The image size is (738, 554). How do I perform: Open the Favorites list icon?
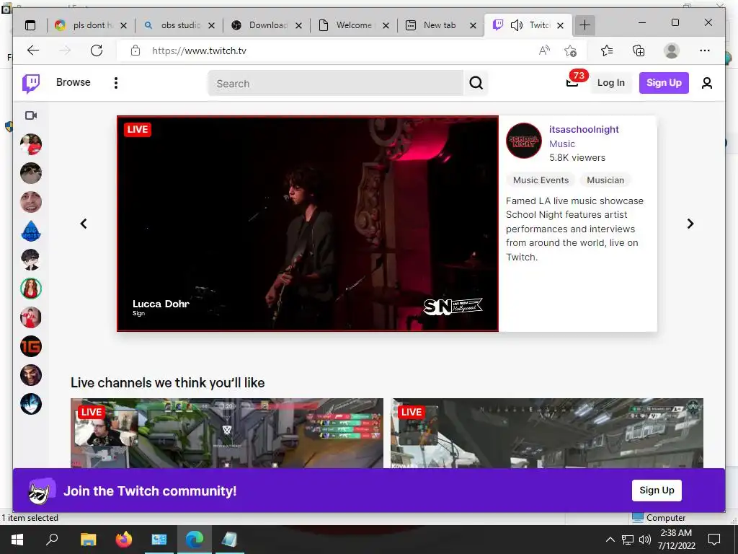(x=607, y=50)
